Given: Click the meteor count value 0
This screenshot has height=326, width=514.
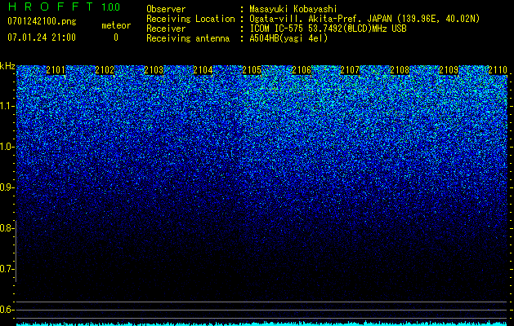Looking at the screenshot, I should [116, 37].
